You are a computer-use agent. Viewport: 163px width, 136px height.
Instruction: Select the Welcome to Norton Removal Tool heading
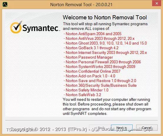105,17
